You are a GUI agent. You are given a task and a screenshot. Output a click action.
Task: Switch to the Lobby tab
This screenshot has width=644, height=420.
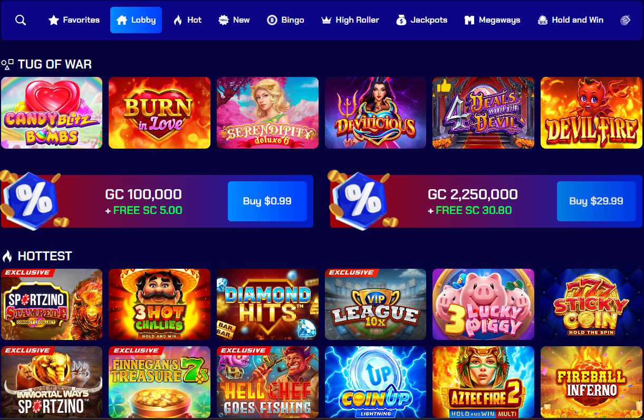tap(136, 20)
